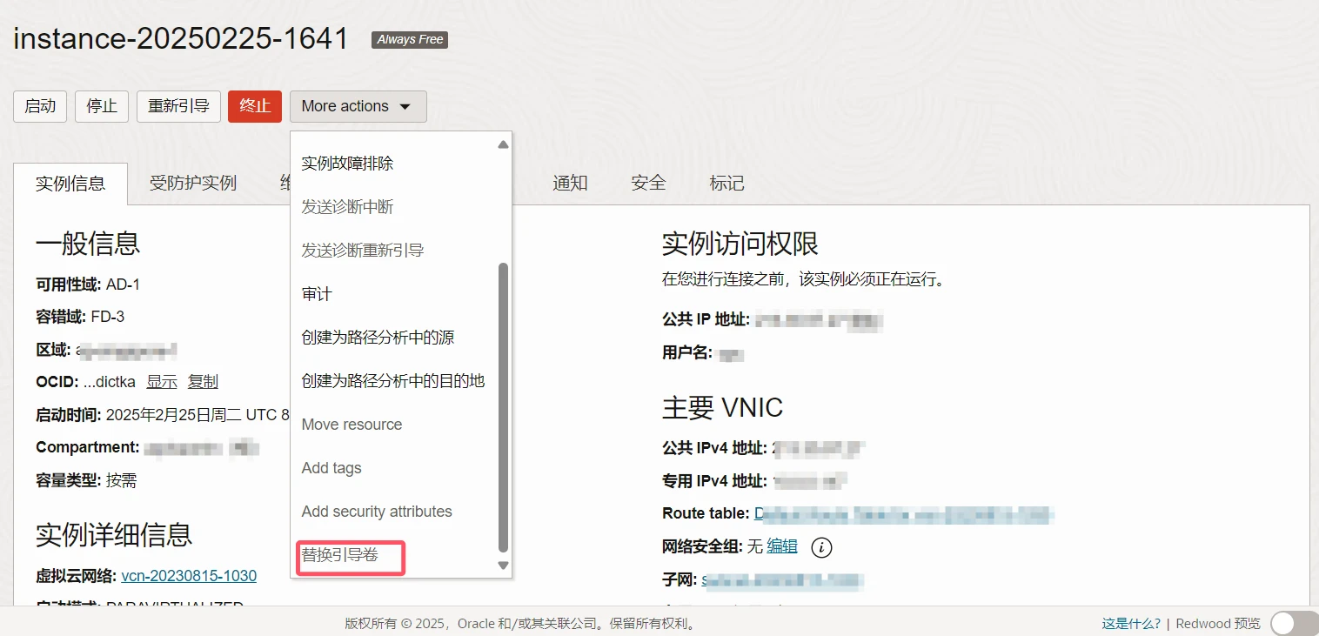Select Move resource menu entry
Image resolution: width=1319 pixels, height=636 pixels.
click(352, 425)
